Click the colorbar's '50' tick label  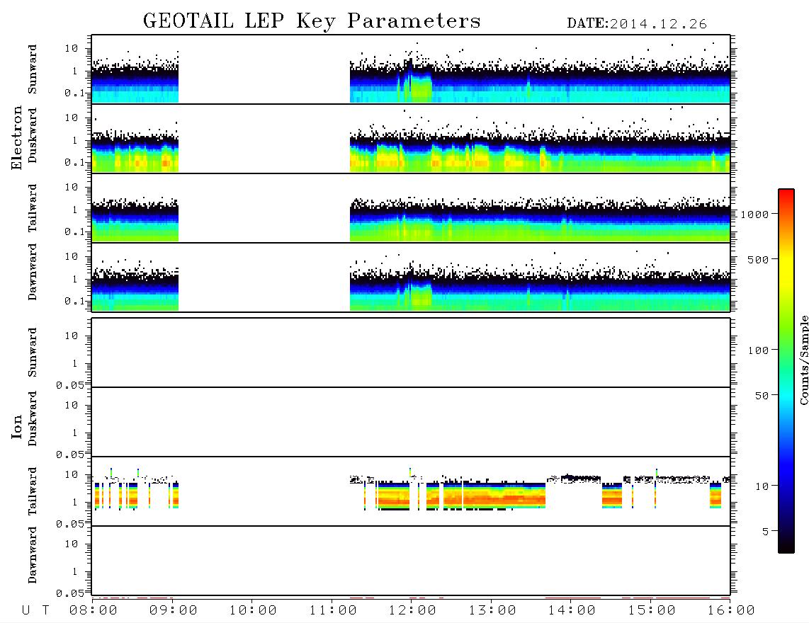[762, 396]
